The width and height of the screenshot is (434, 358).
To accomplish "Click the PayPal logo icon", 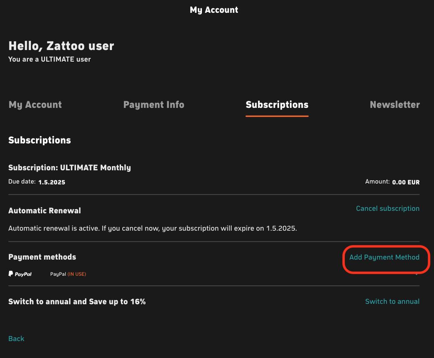I will (20, 274).
